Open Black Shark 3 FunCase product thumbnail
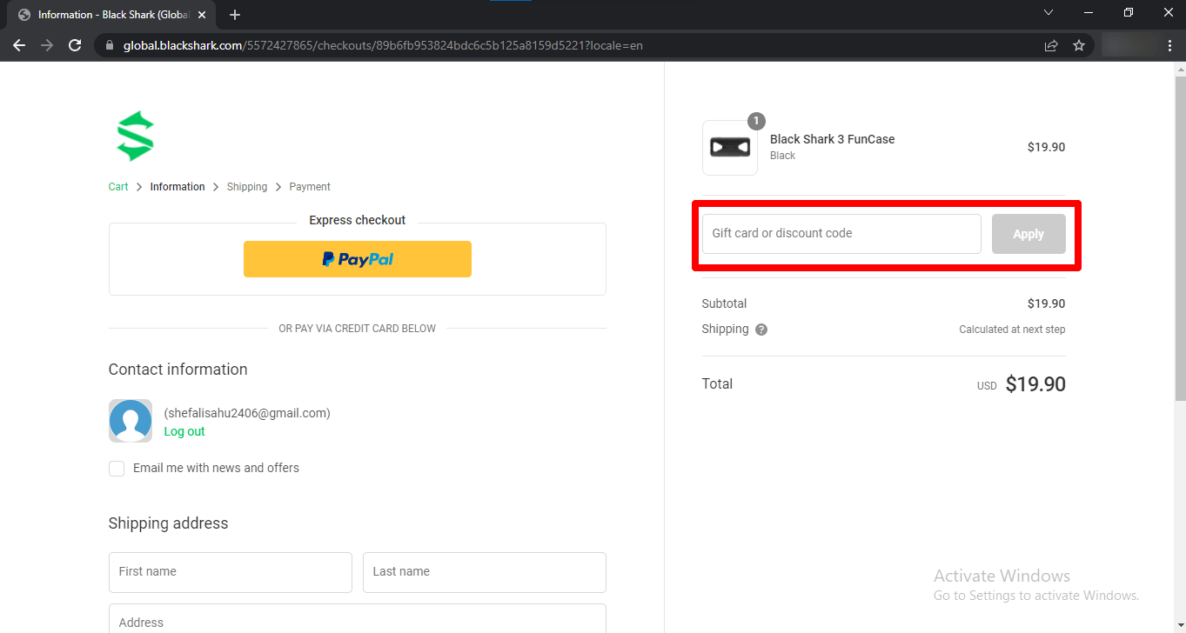The width and height of the screenshot is (1186, 633). click(730, 148)
